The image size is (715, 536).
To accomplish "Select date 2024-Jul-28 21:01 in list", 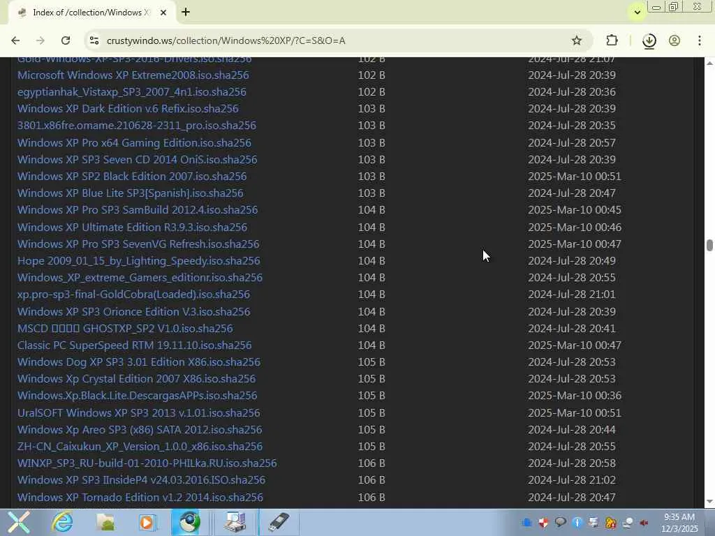I will [572, 295].
